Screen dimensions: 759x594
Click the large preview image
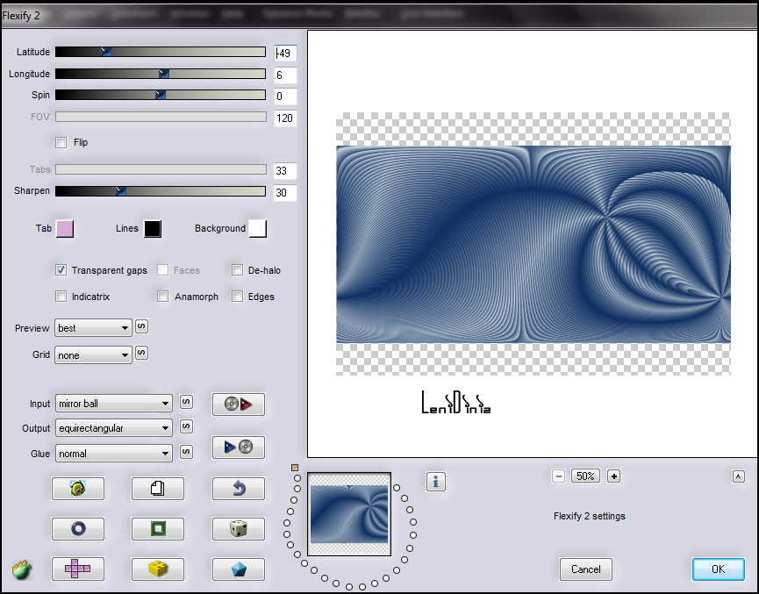coord(533,244)
